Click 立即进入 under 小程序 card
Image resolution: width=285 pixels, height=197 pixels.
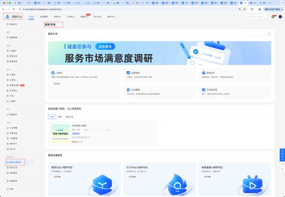pyautogui.click(x=57, y=84)
